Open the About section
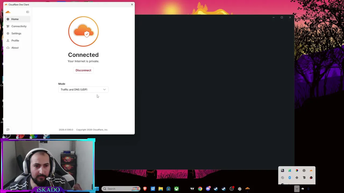 tap(17, 48)
